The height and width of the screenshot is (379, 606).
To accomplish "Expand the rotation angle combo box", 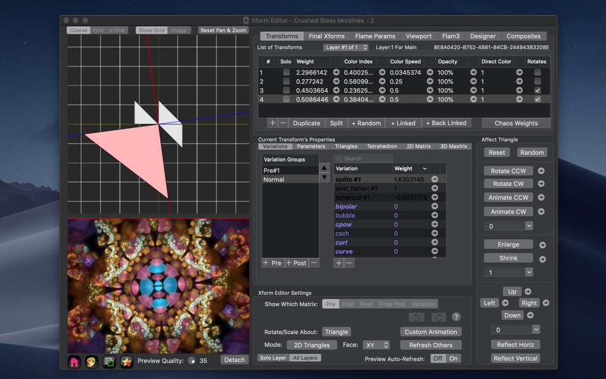I will tap(529, 226).
